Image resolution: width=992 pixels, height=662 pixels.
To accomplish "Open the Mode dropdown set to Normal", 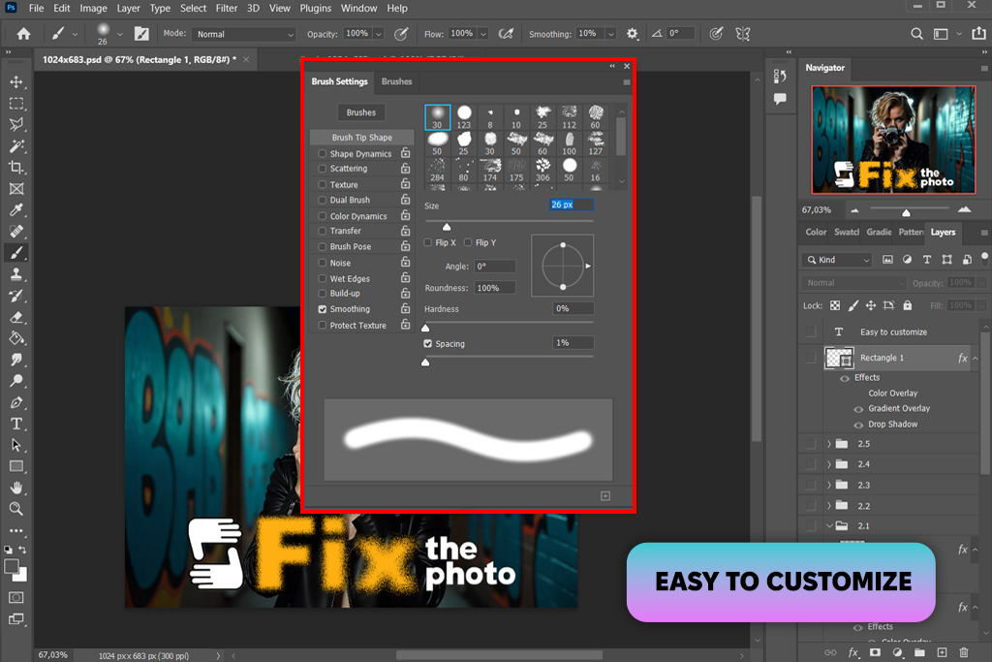I will tap(243, 34).
